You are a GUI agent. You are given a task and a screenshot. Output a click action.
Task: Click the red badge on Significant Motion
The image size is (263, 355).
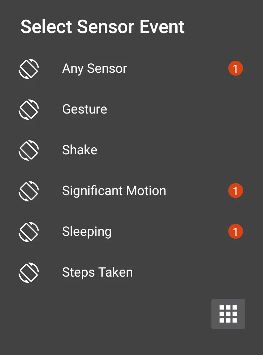[235, 191]
